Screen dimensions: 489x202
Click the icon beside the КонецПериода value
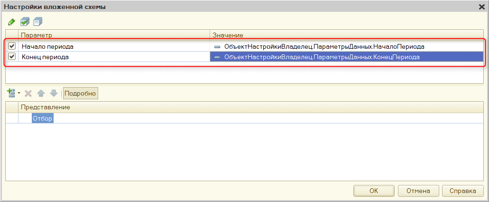tap(217, 57)
